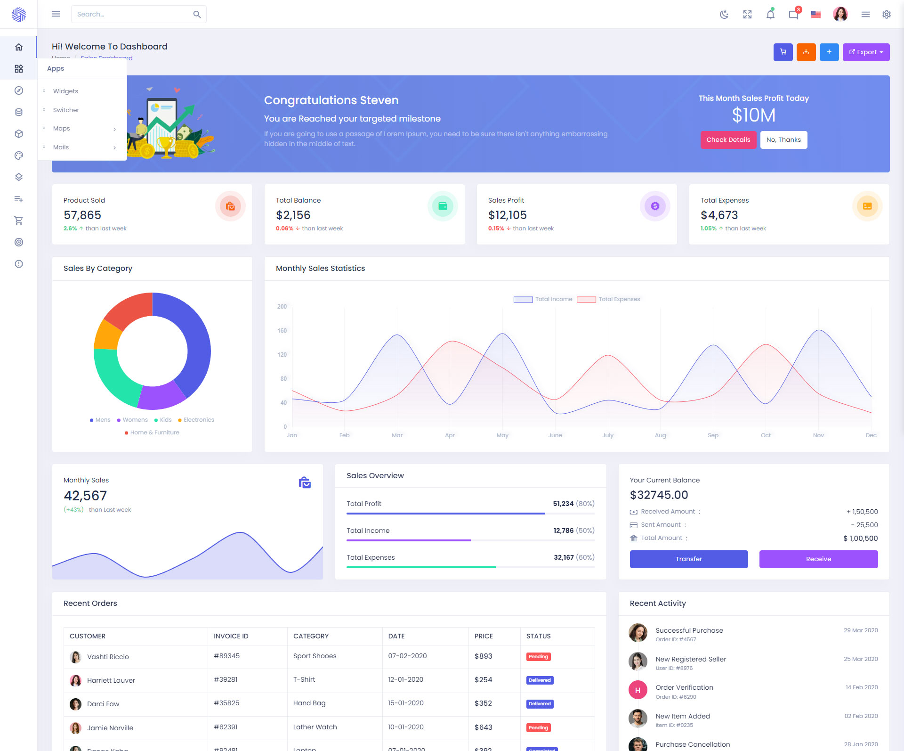904x751 pixels.
Task: Toggle sidebar with hamburger menu icon
Action: (x=56, y=14)
